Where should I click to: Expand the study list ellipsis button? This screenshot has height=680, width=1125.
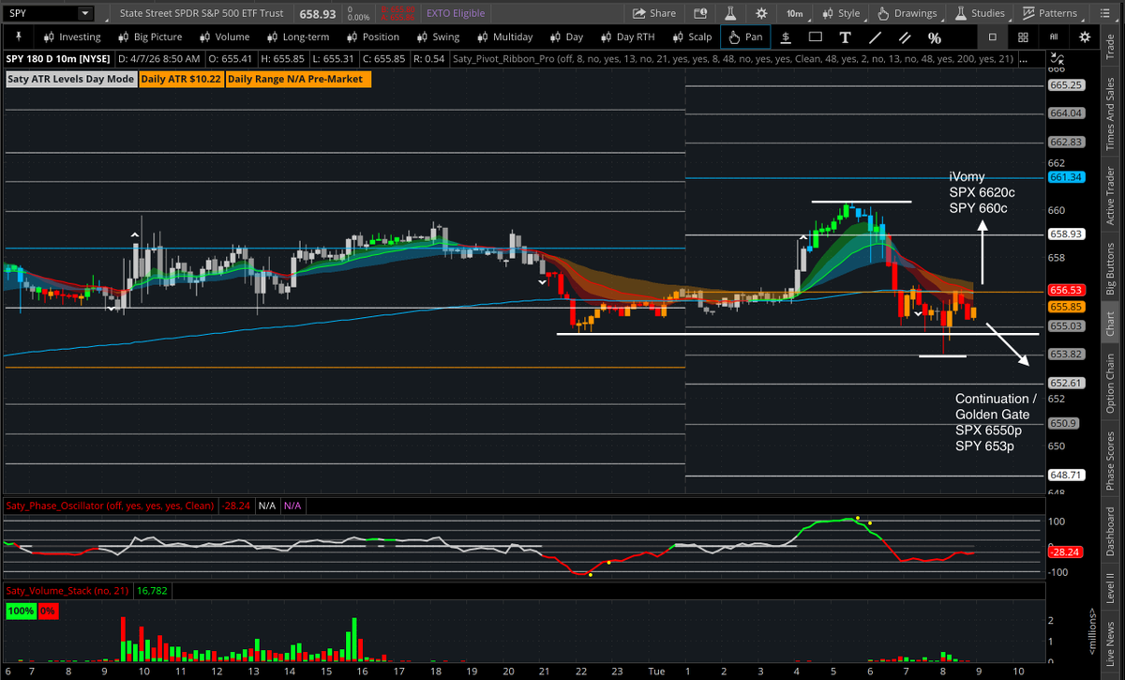coord(1025,58)
